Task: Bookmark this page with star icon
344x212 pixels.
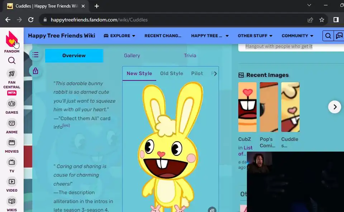Action: [322, 20]
